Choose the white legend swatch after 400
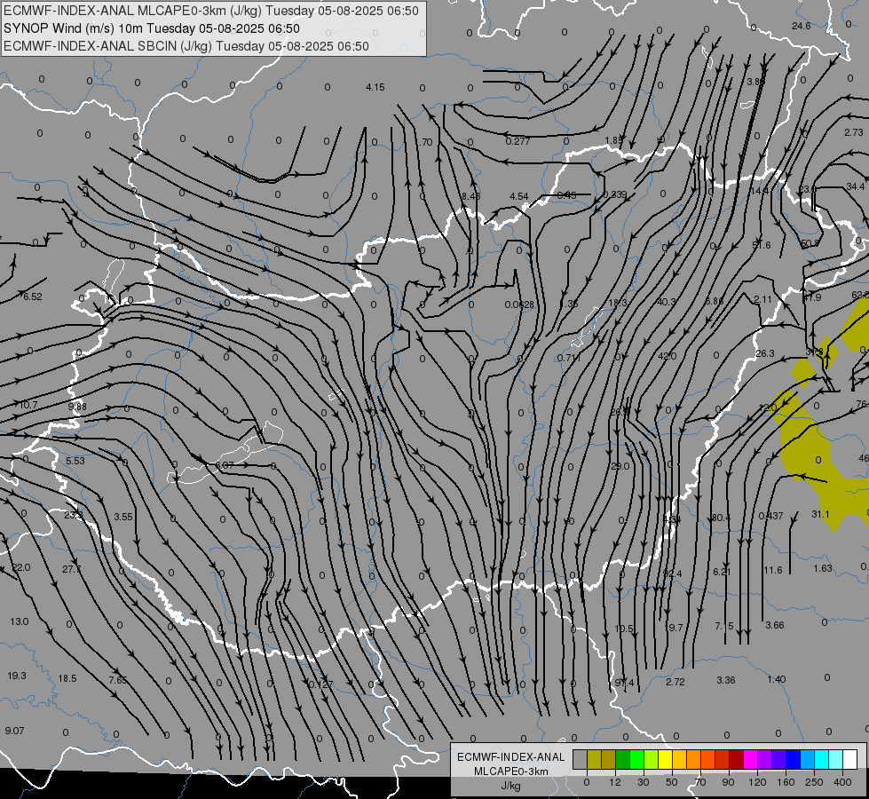 click(850, 759)
